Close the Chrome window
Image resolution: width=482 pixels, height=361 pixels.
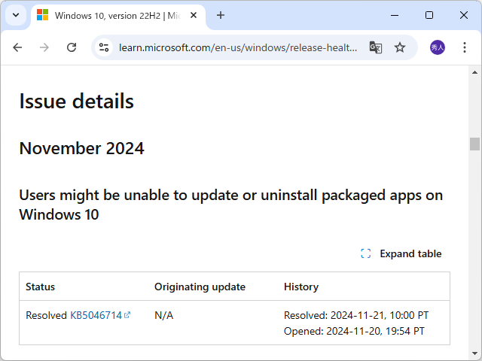tap(464, 15)
